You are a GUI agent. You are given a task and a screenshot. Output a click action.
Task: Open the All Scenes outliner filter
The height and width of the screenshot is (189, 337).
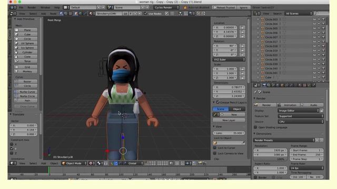(299, 14)
